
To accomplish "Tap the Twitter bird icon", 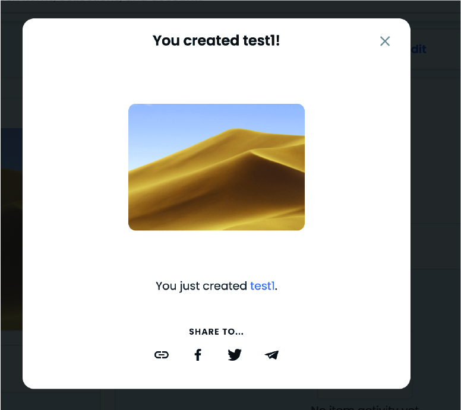I will click(235, 355).
